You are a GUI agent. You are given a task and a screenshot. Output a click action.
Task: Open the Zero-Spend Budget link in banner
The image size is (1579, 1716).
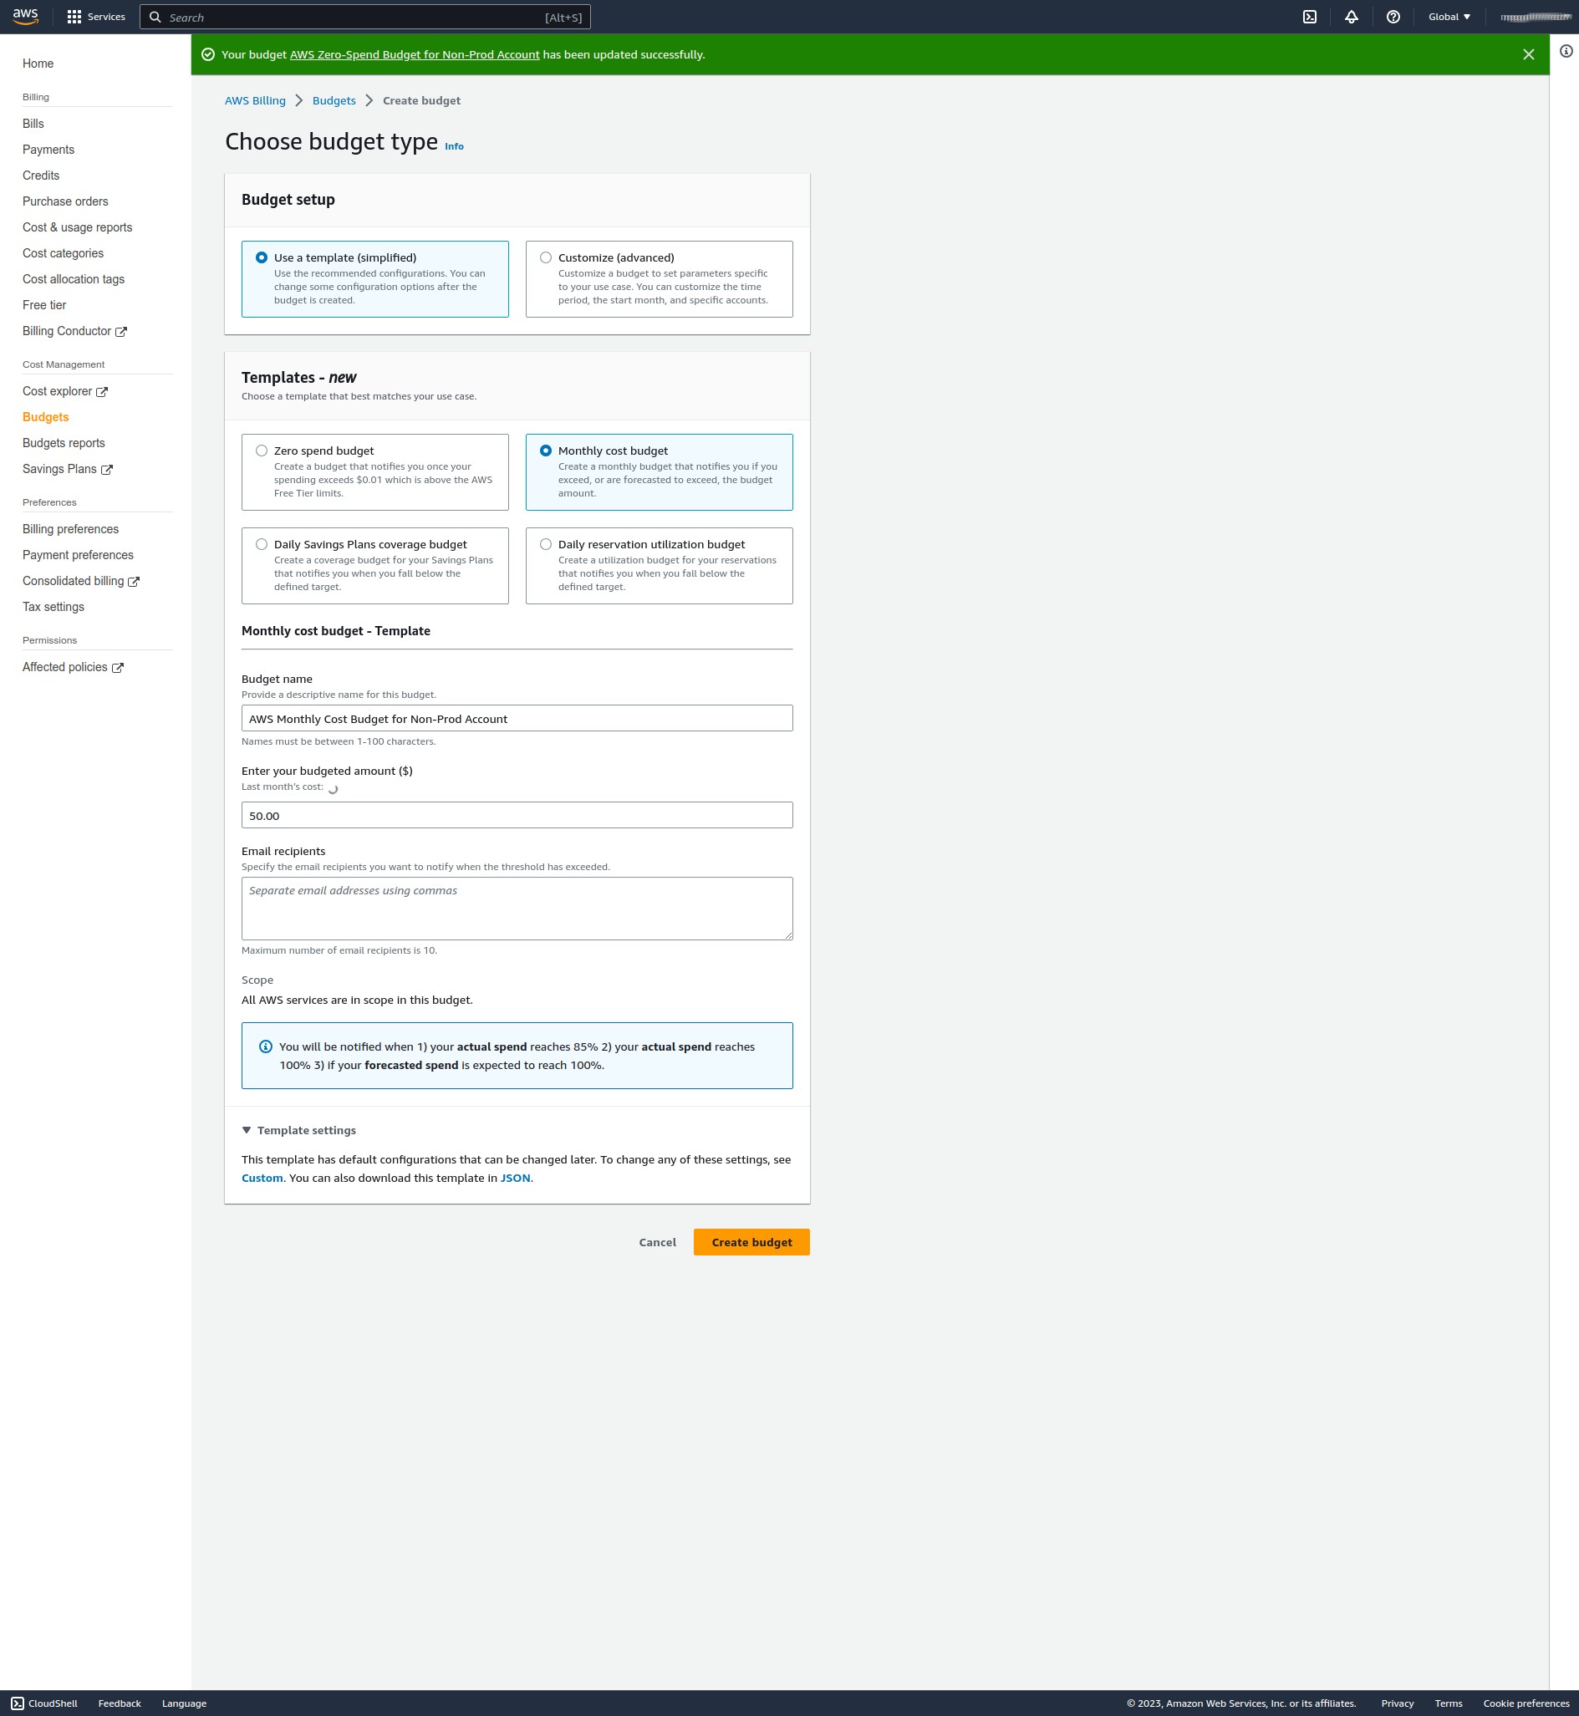click(415, 54)
